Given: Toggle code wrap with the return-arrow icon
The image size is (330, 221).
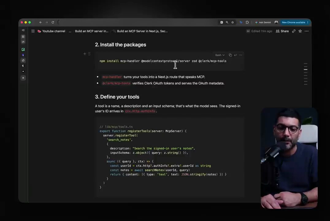Looking at the screenshot, I should [236, 55].
